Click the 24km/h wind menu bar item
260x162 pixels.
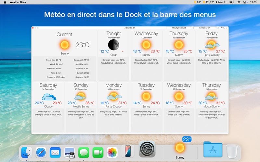point(221,2)
